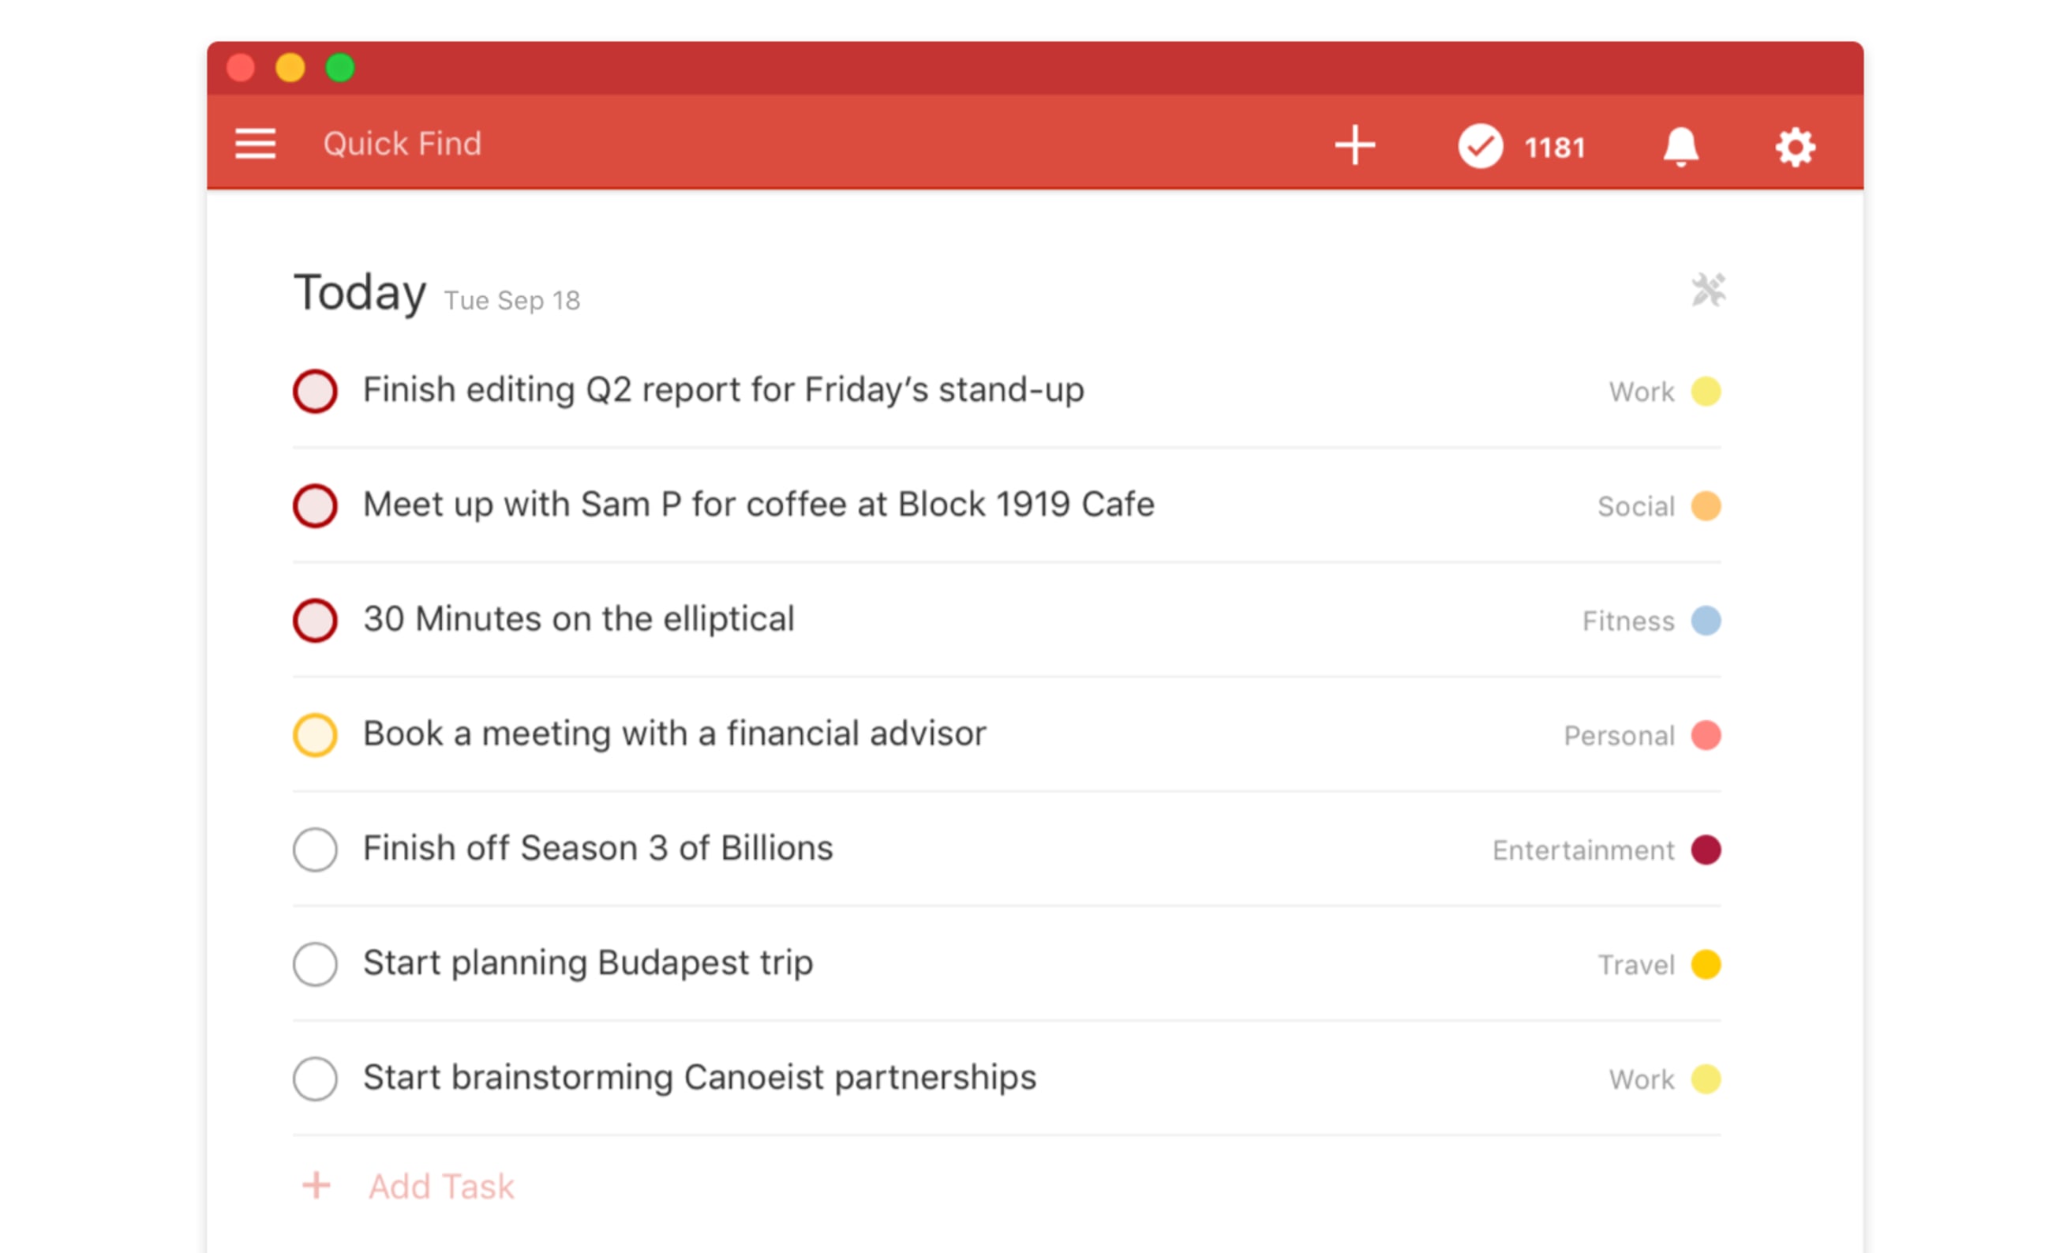This screenshot has width=2071, height=1253.
Task: Open 'Book a meeting with a financial advisor' text
Action: coord(674,733)
